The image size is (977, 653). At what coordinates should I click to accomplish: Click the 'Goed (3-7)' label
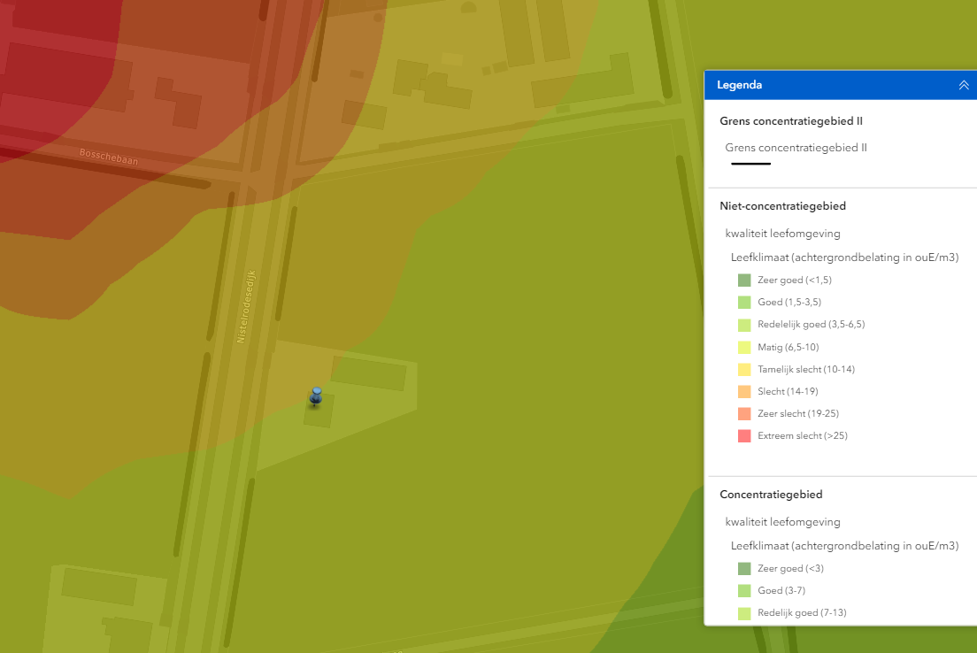(781, 591)
